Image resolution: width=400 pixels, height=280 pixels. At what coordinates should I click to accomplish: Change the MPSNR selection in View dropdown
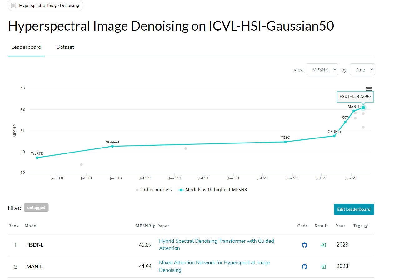click(322, 69)
